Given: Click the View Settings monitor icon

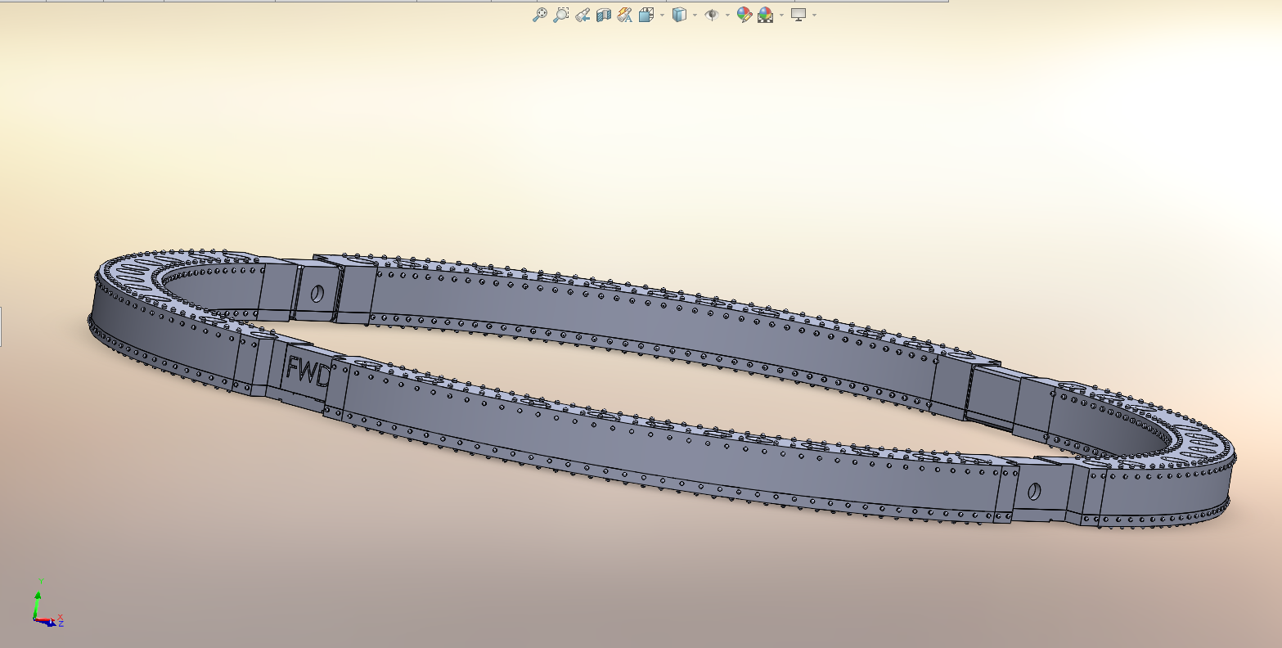Looking at the screenshot, I should click(798, 15).
